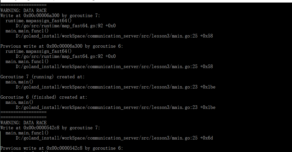This screenshot has width=292, height=152.
Task: Select line "Write at 0x00c0000542c8 by goroutine 7"
Action: [50, 128]
